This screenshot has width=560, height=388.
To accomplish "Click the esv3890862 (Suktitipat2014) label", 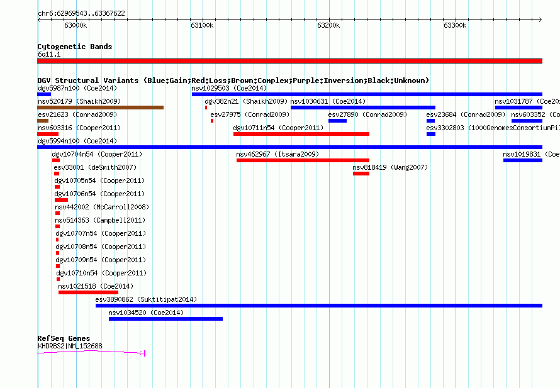I will click(146, 299).
